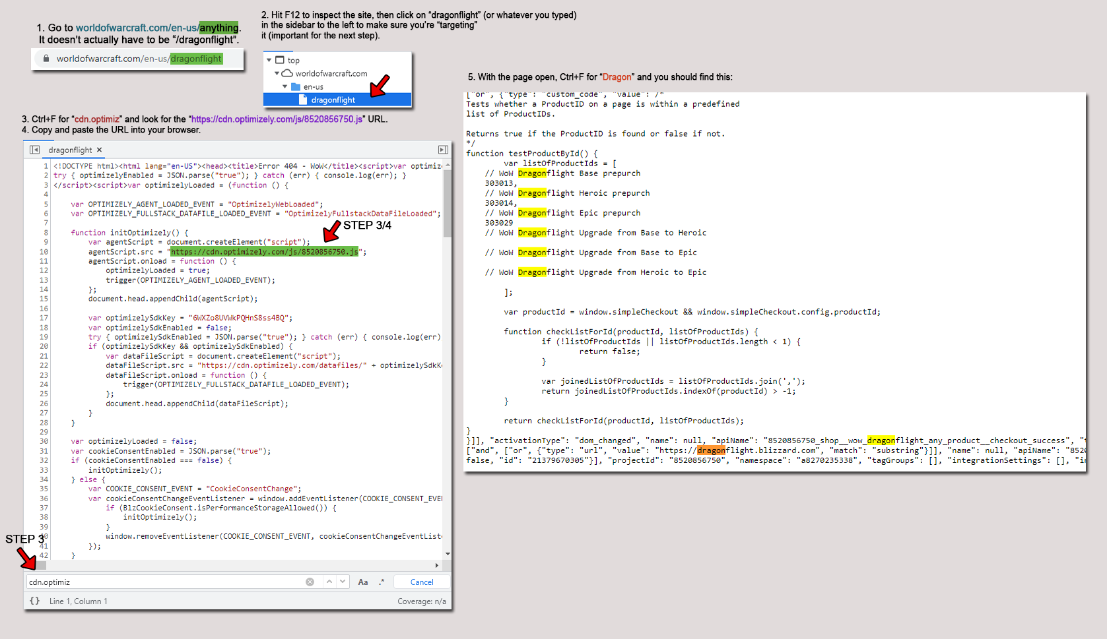
Task: Click 'Upgrade from Heroic to Epic' comment line
Action: (x=595, y=272)
